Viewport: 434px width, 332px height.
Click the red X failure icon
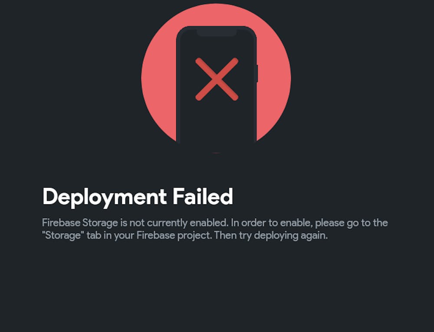click(x=217, y=79)
